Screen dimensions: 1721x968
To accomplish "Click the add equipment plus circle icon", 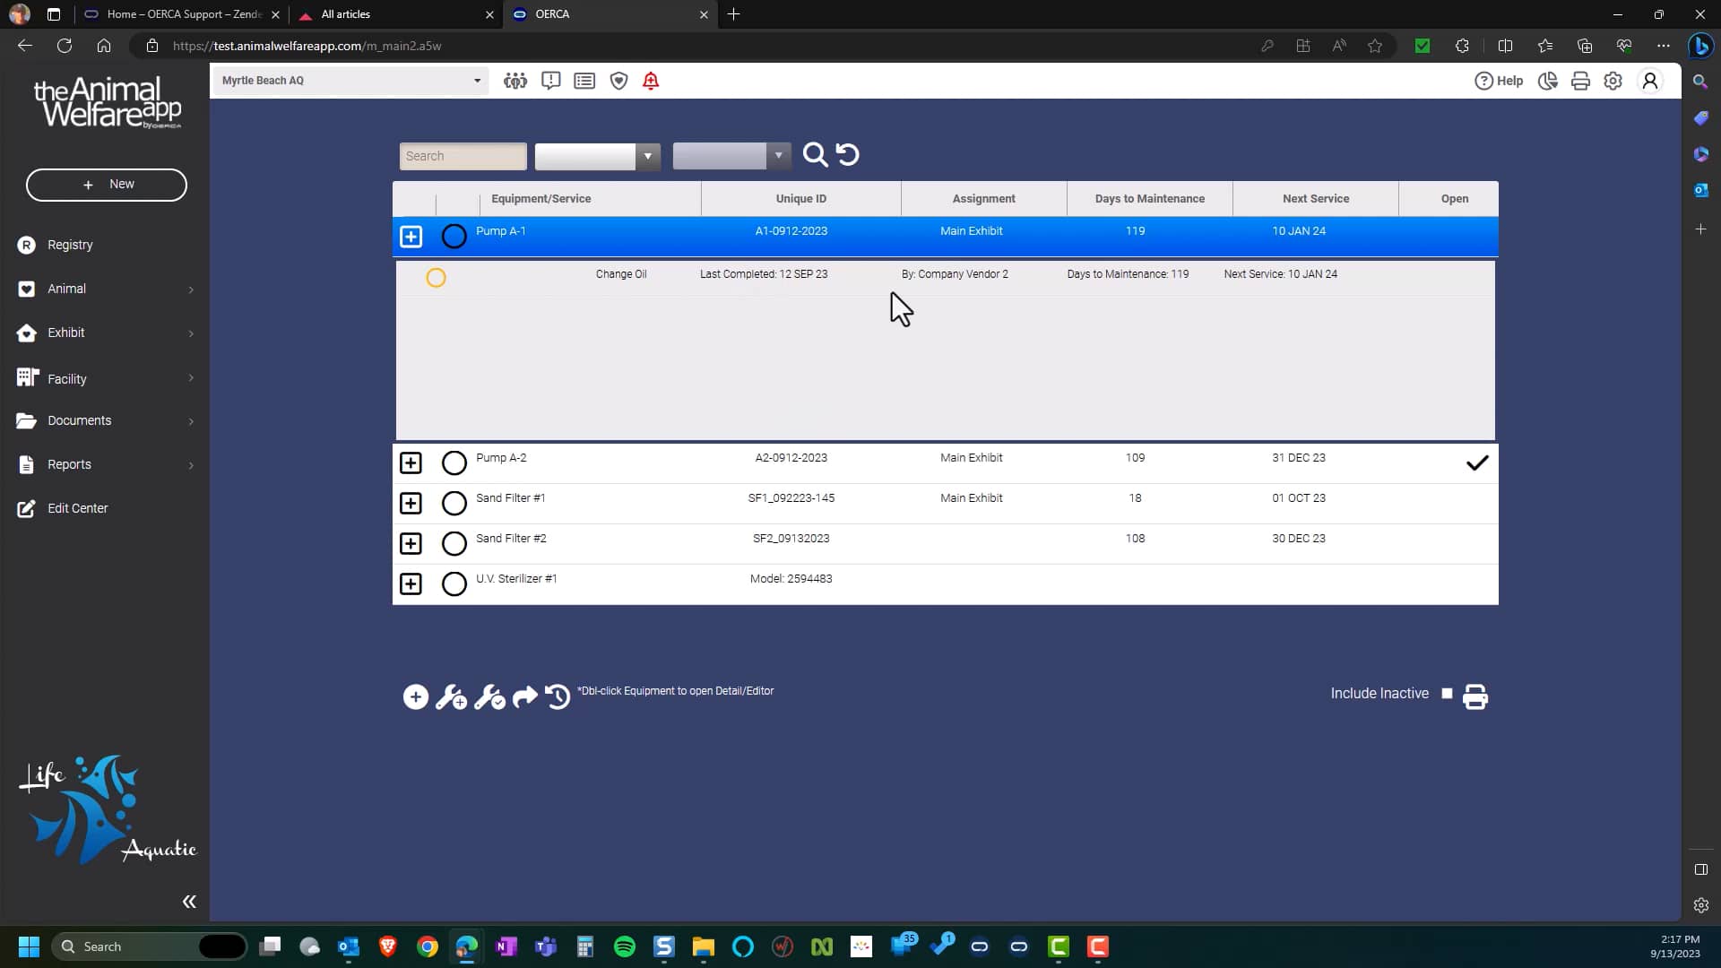I will point(415,697).
